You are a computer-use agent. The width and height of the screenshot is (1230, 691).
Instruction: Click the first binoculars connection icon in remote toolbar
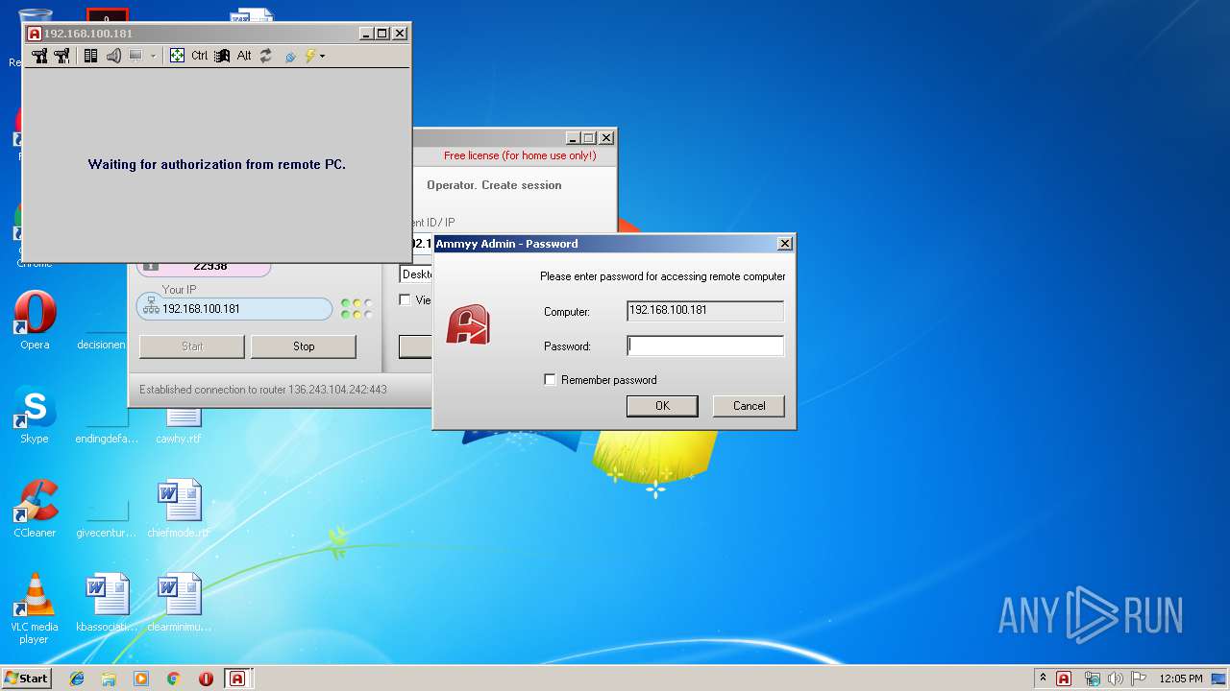39,56
